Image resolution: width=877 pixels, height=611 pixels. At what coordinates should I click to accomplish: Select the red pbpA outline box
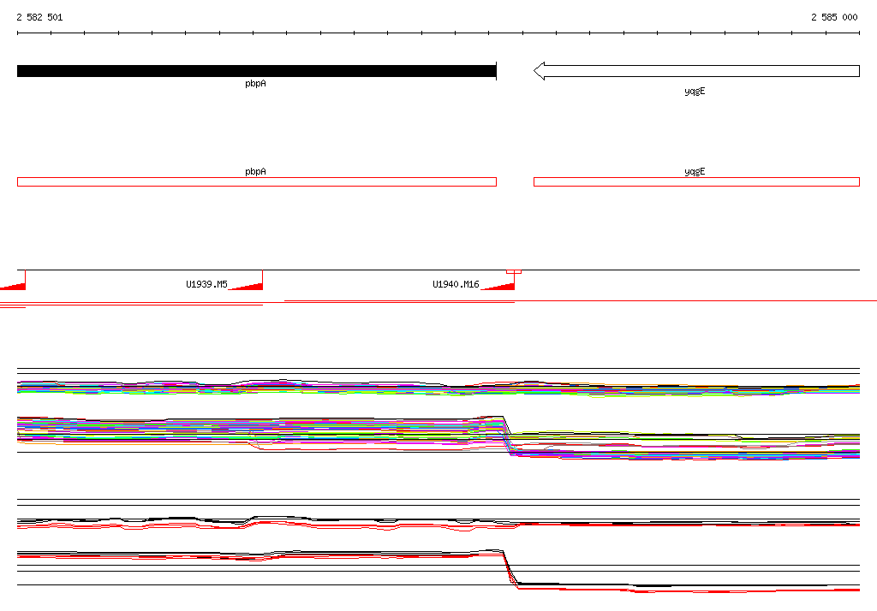tap(257, 181)
